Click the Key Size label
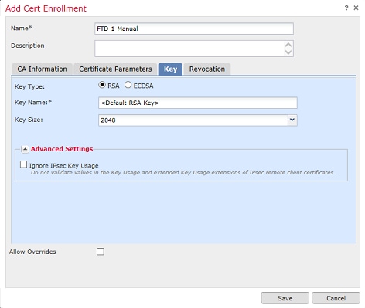 pos(29,120)
